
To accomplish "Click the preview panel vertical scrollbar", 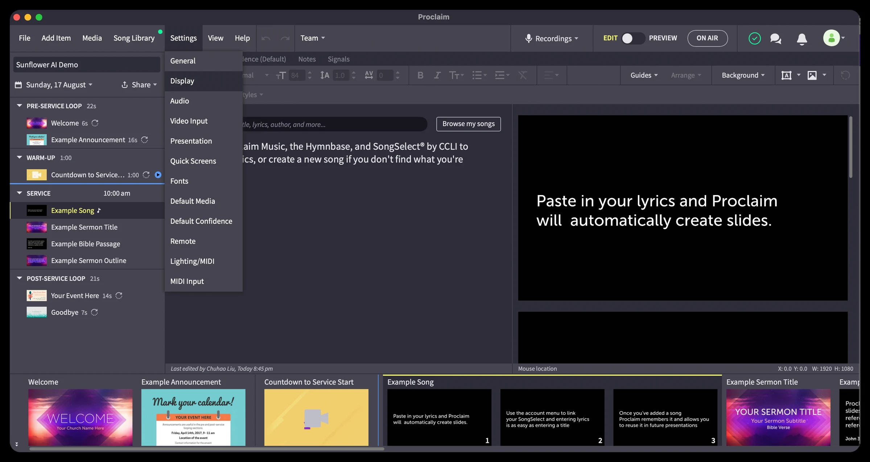I will tap(850, 147).
